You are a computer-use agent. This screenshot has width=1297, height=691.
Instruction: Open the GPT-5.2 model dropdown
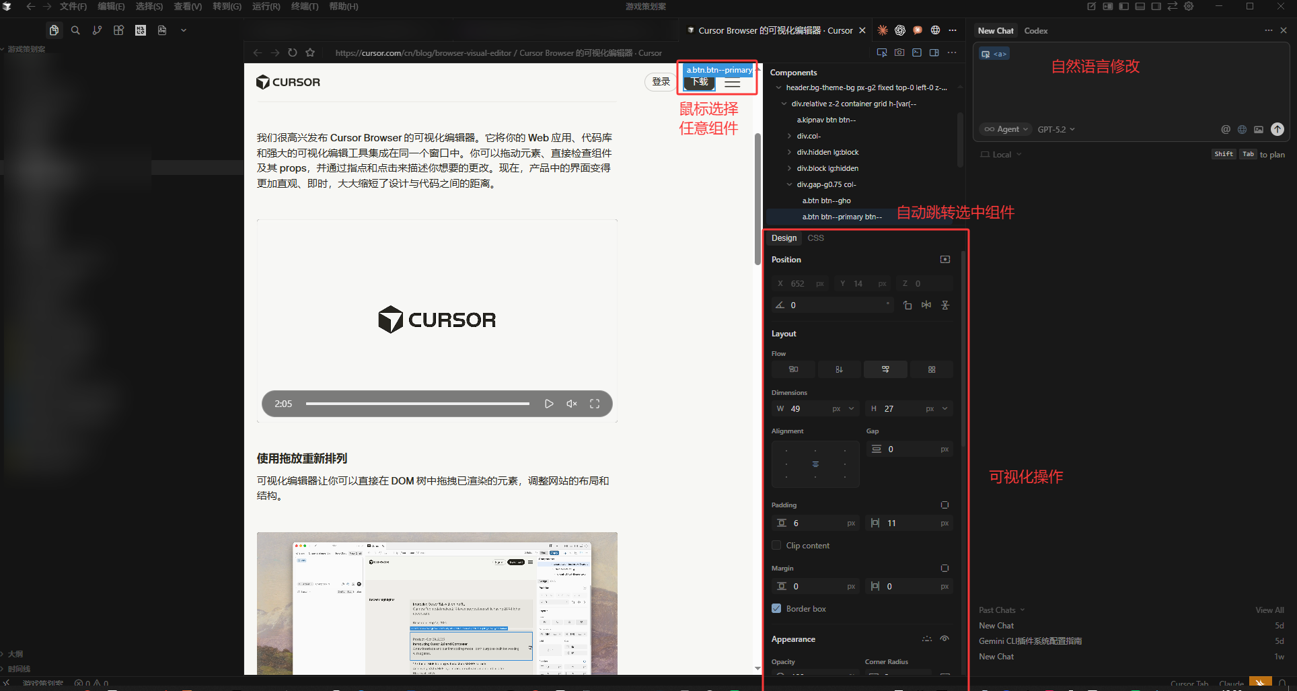click(1056, 129)
